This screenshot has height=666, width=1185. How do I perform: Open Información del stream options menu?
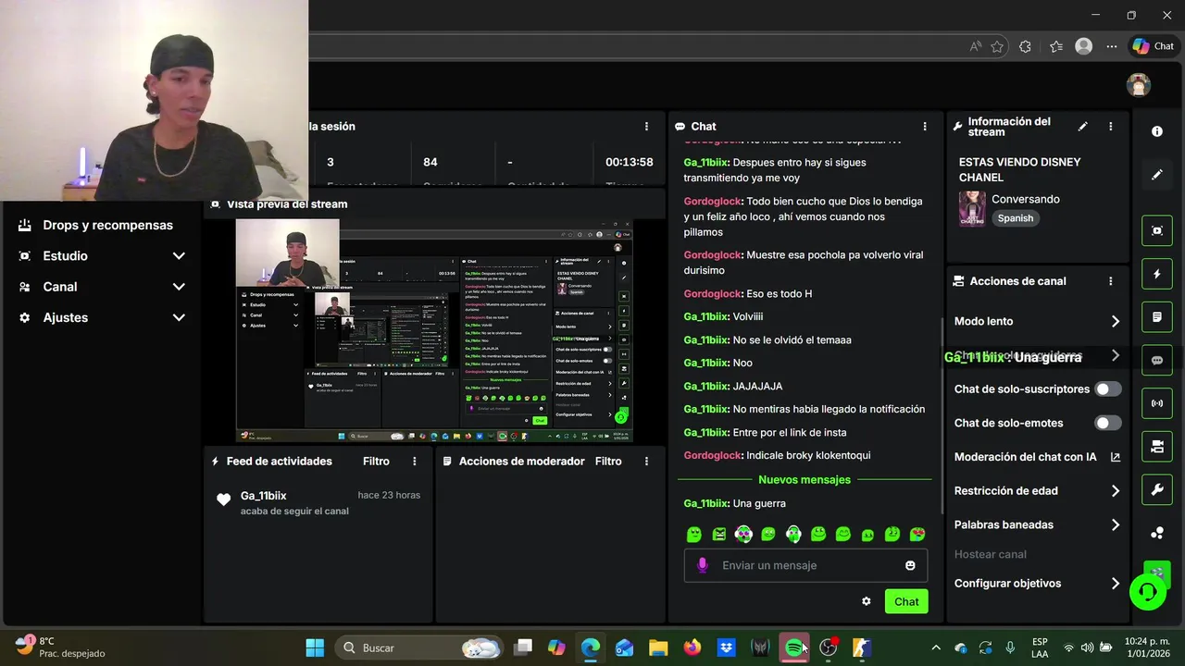(1111, 127)
